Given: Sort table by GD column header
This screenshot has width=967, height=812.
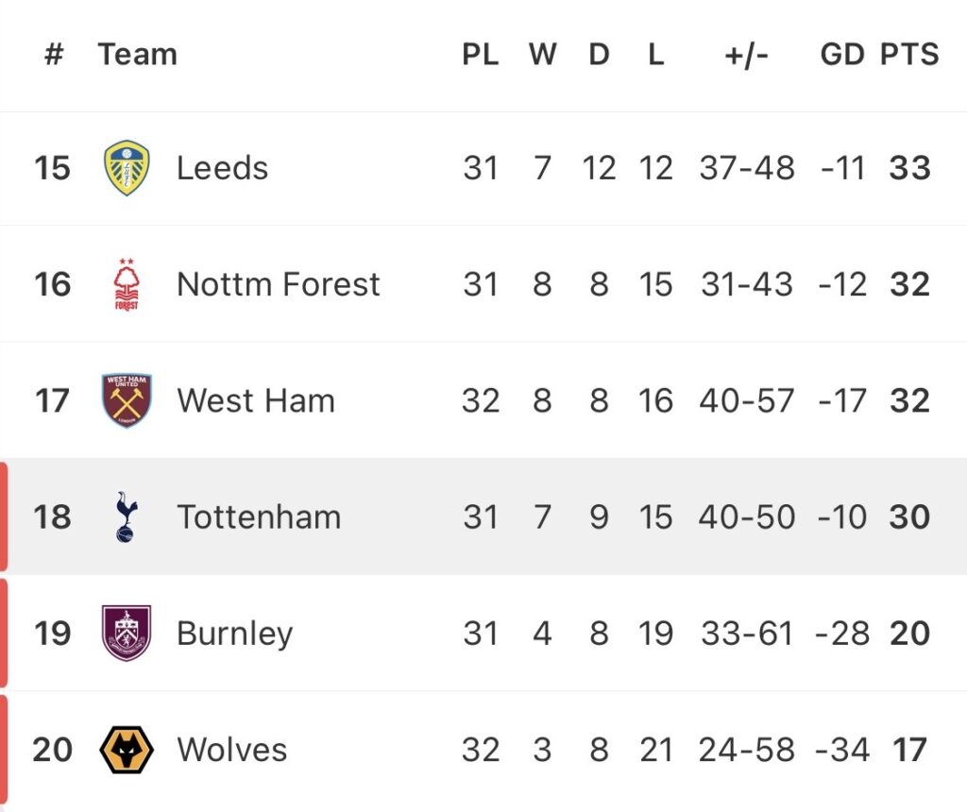Looking at the screenshot, I should point(842,55).
